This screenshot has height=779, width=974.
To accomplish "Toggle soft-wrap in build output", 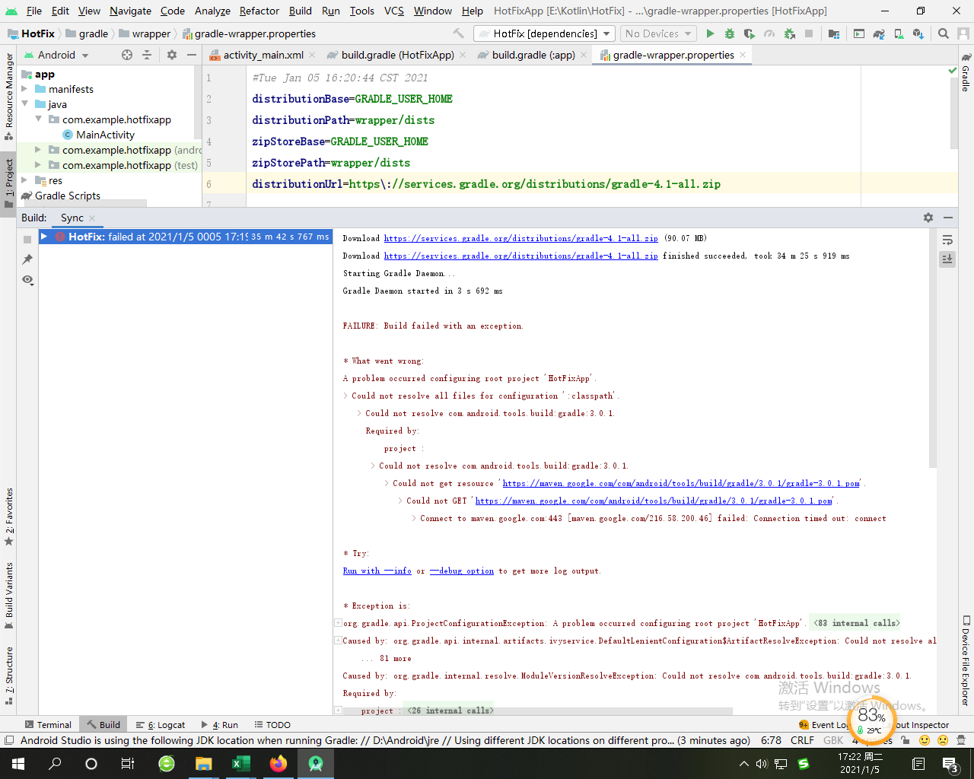I will coord(947,240).
